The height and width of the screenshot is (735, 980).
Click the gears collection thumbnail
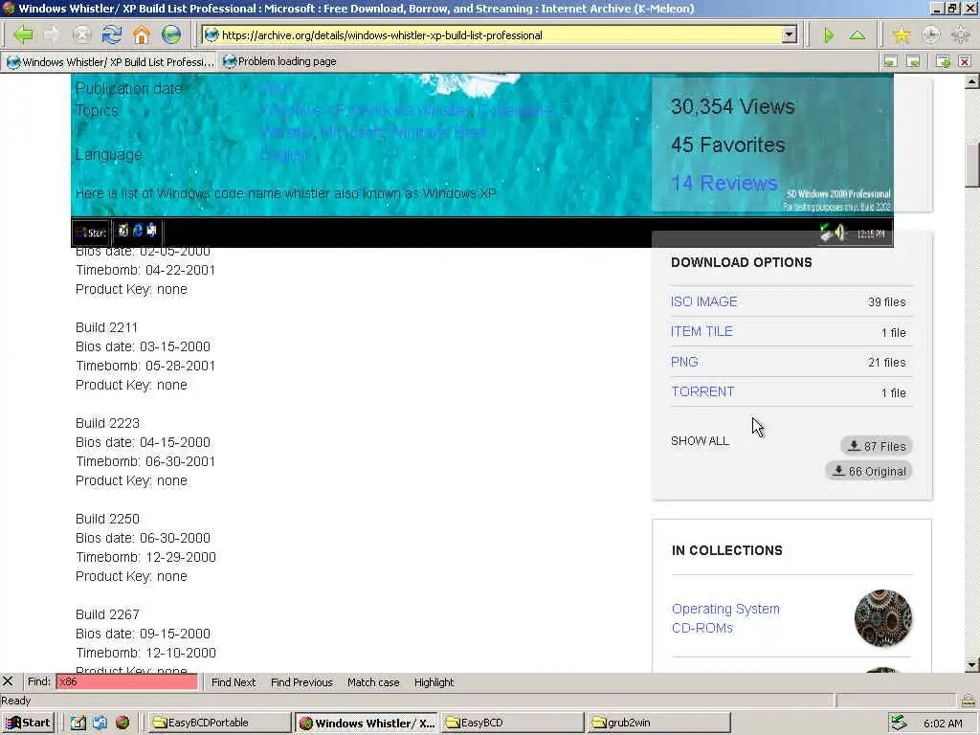tap(883, 618)
